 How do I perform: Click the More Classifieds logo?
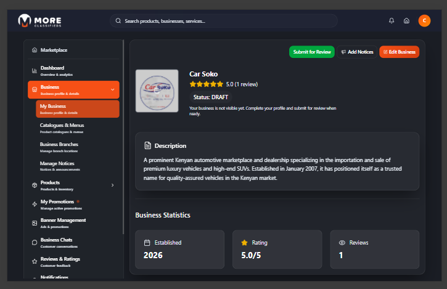[40, 21]
